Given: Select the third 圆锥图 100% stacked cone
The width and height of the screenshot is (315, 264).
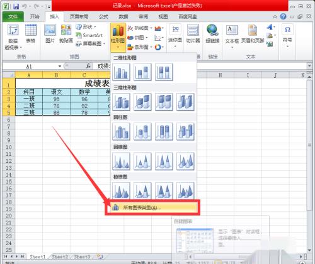Looking at the screenshot, I should point(164,162).
